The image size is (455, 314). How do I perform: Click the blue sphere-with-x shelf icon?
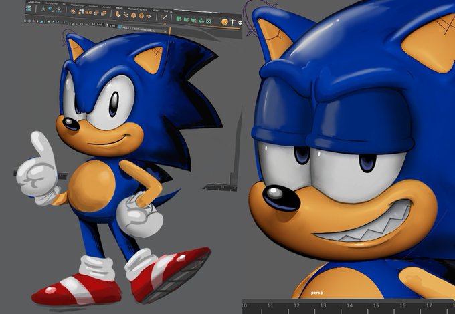[50, 9]
